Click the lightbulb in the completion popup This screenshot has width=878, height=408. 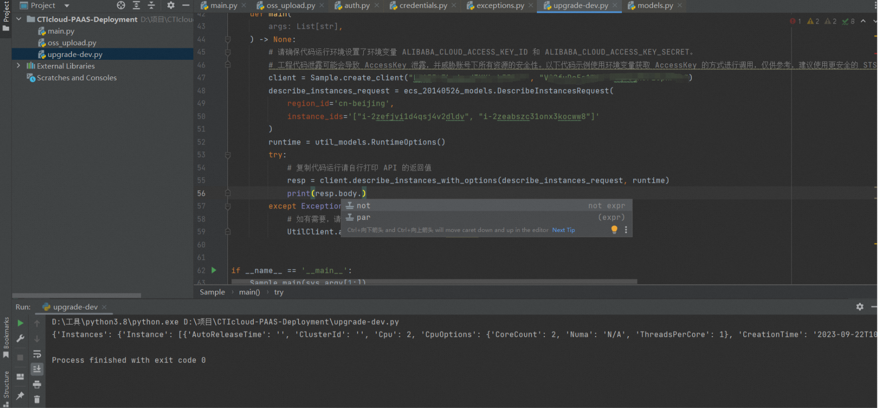point(614,229)
